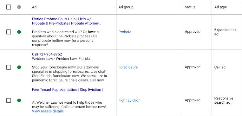
Task: Open Free Tenant Representation ad headline
Action: 67,90
